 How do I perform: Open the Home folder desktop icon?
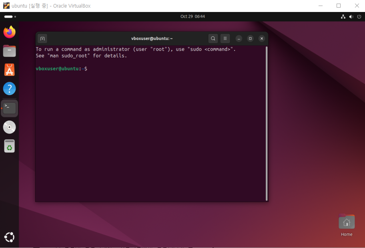click(x=347, y=225)
